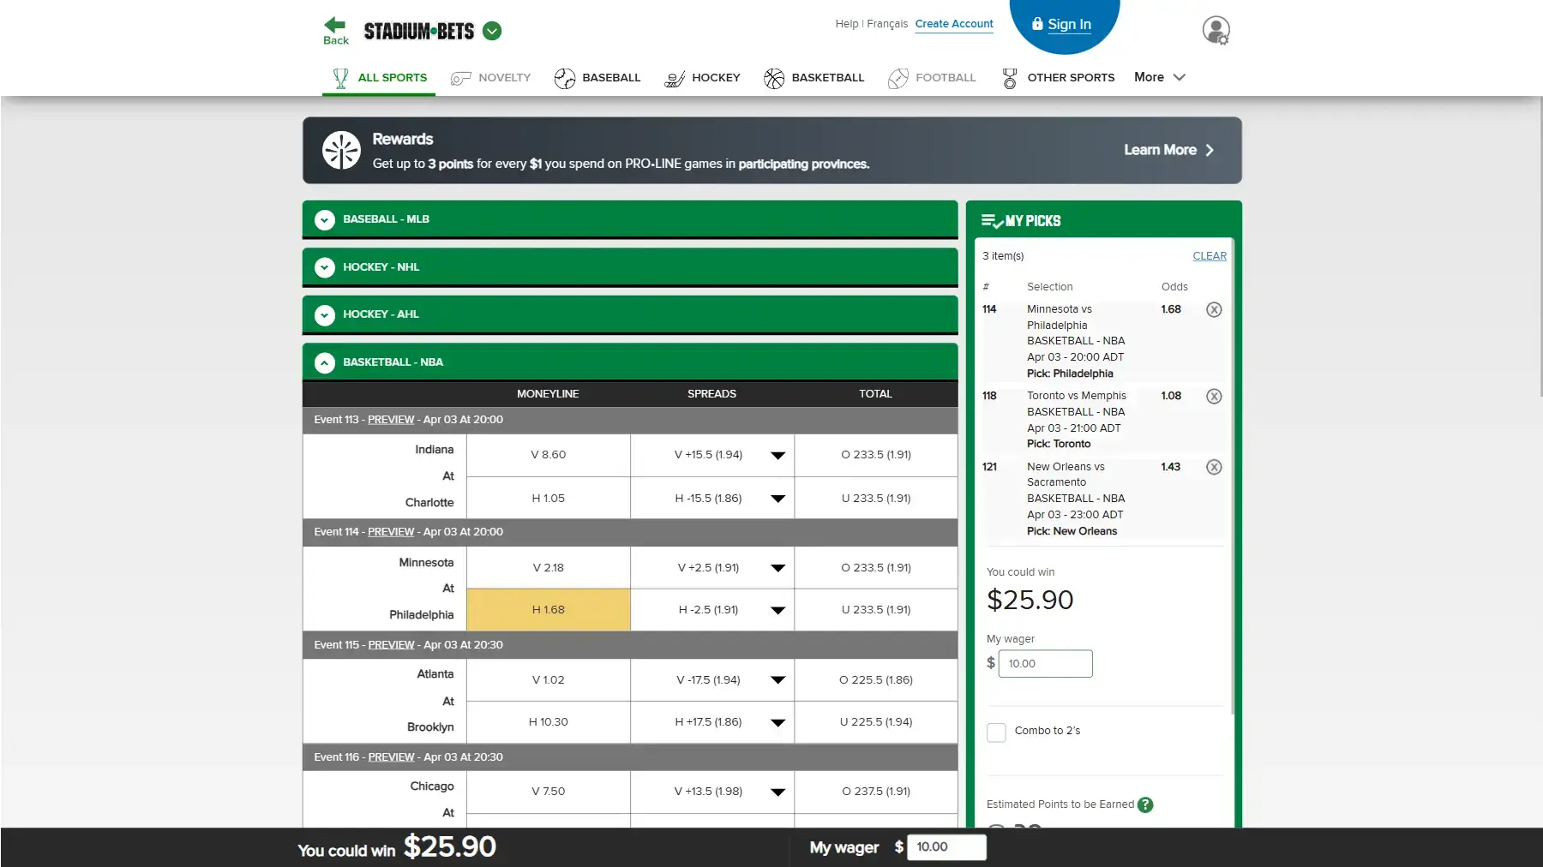Viewport: 1543px width, 867px height.
Task: Select Chicago V 7.50 moneyline
Action: tap(549, 792)
